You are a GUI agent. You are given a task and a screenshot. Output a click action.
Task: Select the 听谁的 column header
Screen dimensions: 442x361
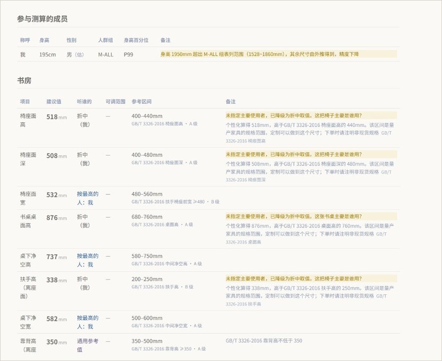pos(84,102)
